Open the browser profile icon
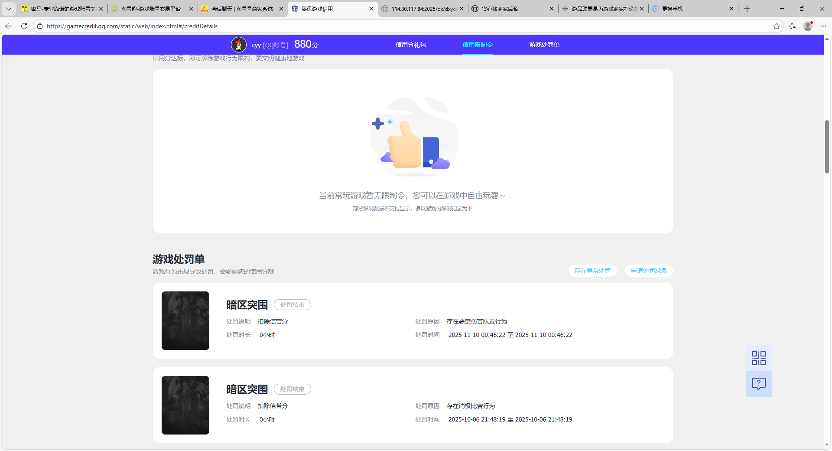 pyautogui.click(x=808, y=26)
